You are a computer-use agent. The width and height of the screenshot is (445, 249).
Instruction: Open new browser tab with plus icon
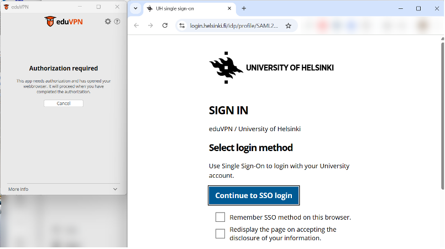coord(244,8)
